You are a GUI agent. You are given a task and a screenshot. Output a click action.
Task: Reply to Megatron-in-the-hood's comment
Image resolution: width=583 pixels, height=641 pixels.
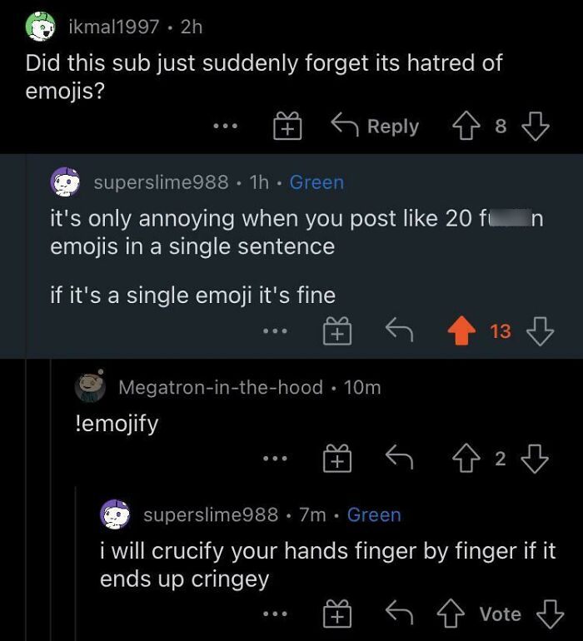pyautogui.click(x=399, y=457)
